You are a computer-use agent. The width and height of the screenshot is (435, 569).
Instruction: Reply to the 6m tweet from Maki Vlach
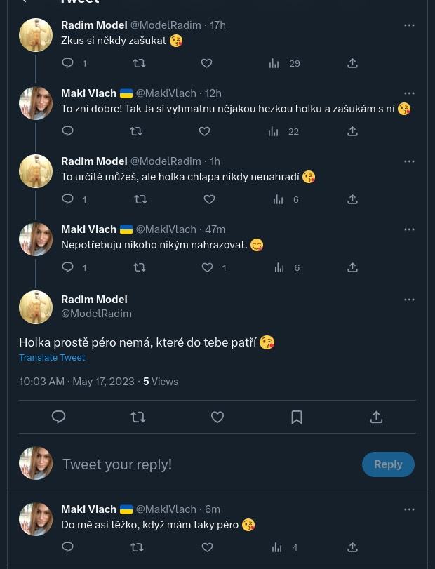pyautogui.click(x=68, y=547)
